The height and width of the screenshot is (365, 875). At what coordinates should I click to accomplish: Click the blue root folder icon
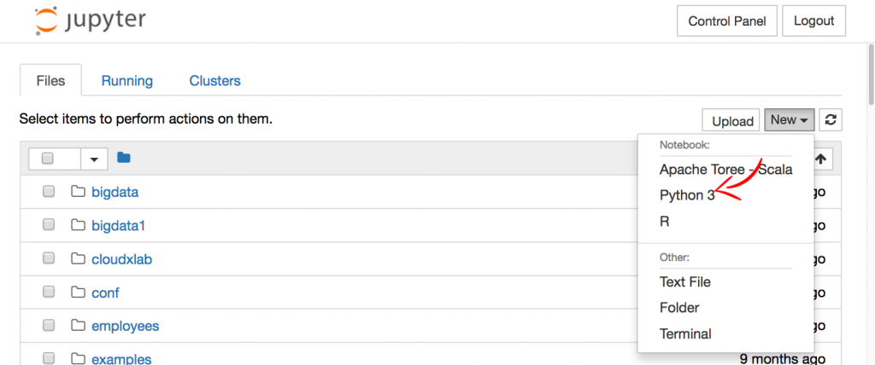[124, 158]
